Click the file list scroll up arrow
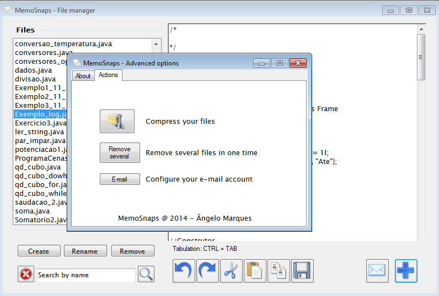This screenshot has height=296, width=439. pos(156,44)
